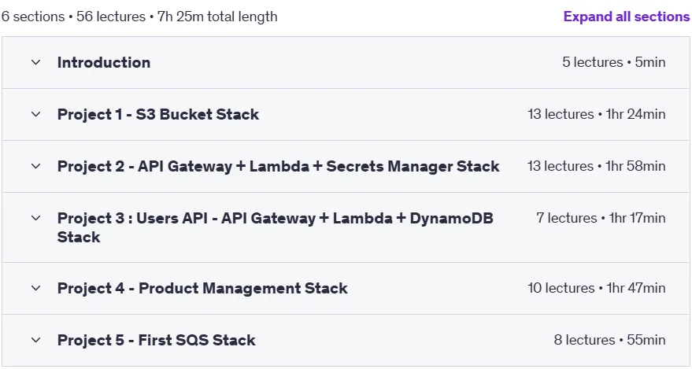
Task: Open Project 4 - Product Management Stack title
Action: point(202,288)
